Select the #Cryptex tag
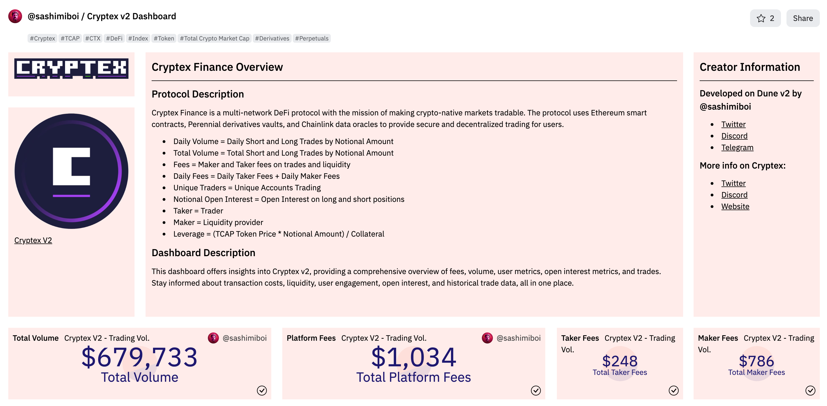The width and height of the screenshot is (827, 406). (42, 39)
